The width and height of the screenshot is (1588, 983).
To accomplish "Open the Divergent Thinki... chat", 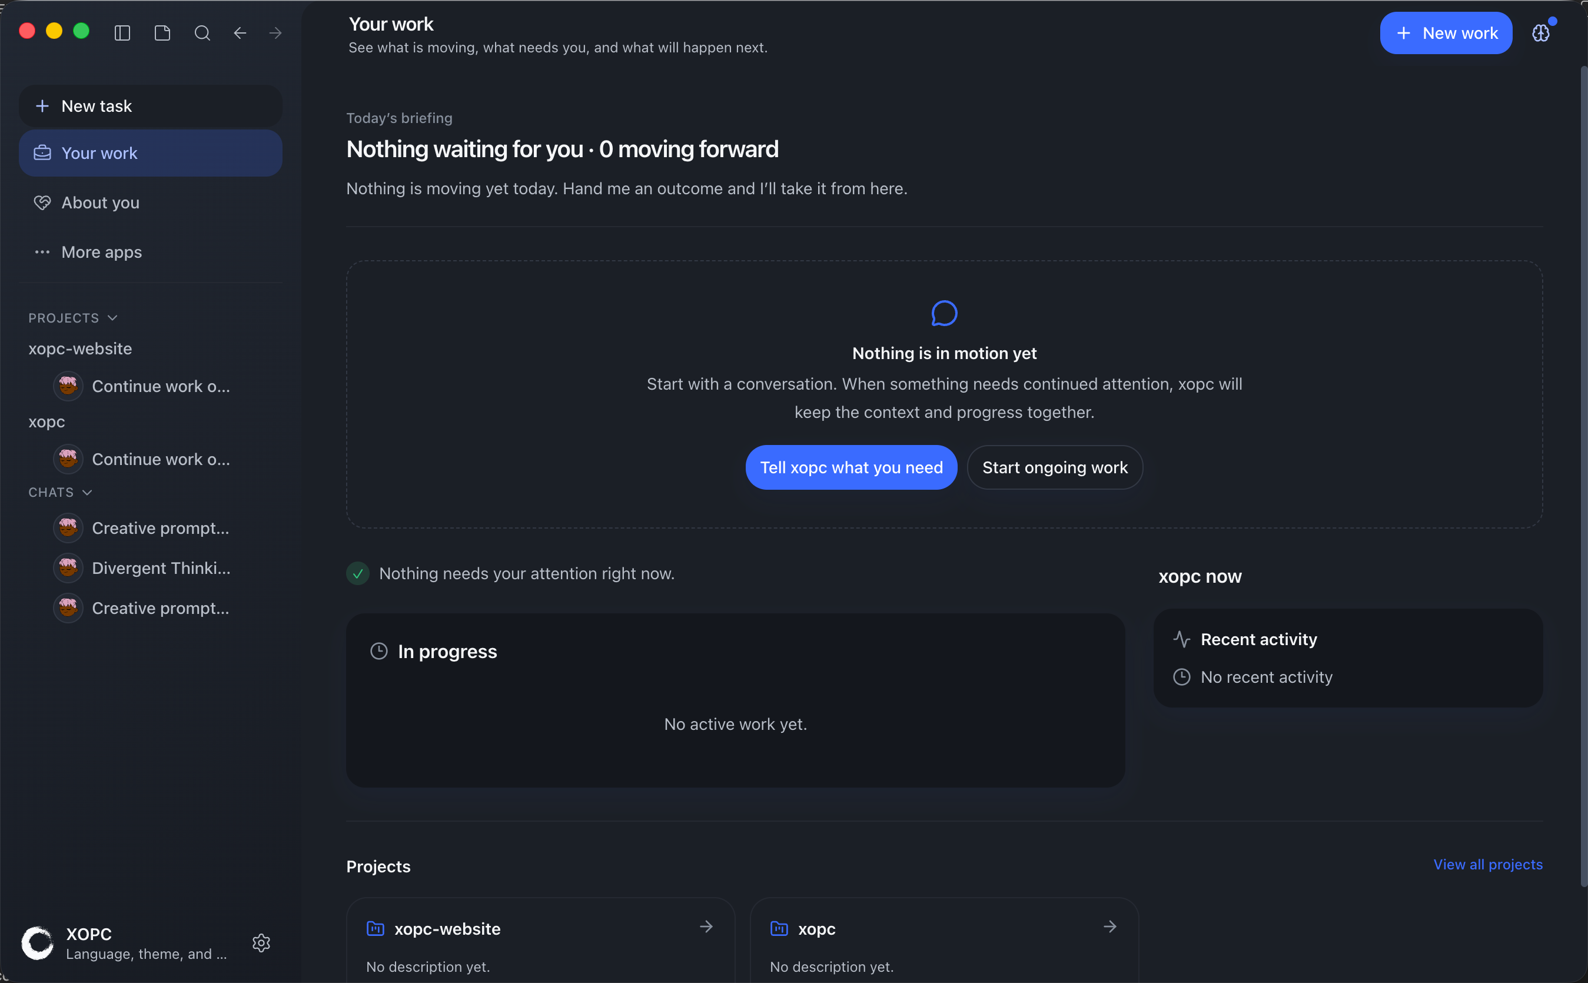I will 151,568.
